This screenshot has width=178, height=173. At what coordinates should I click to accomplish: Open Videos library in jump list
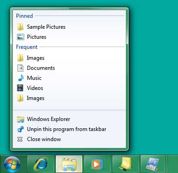pos(70,88)
